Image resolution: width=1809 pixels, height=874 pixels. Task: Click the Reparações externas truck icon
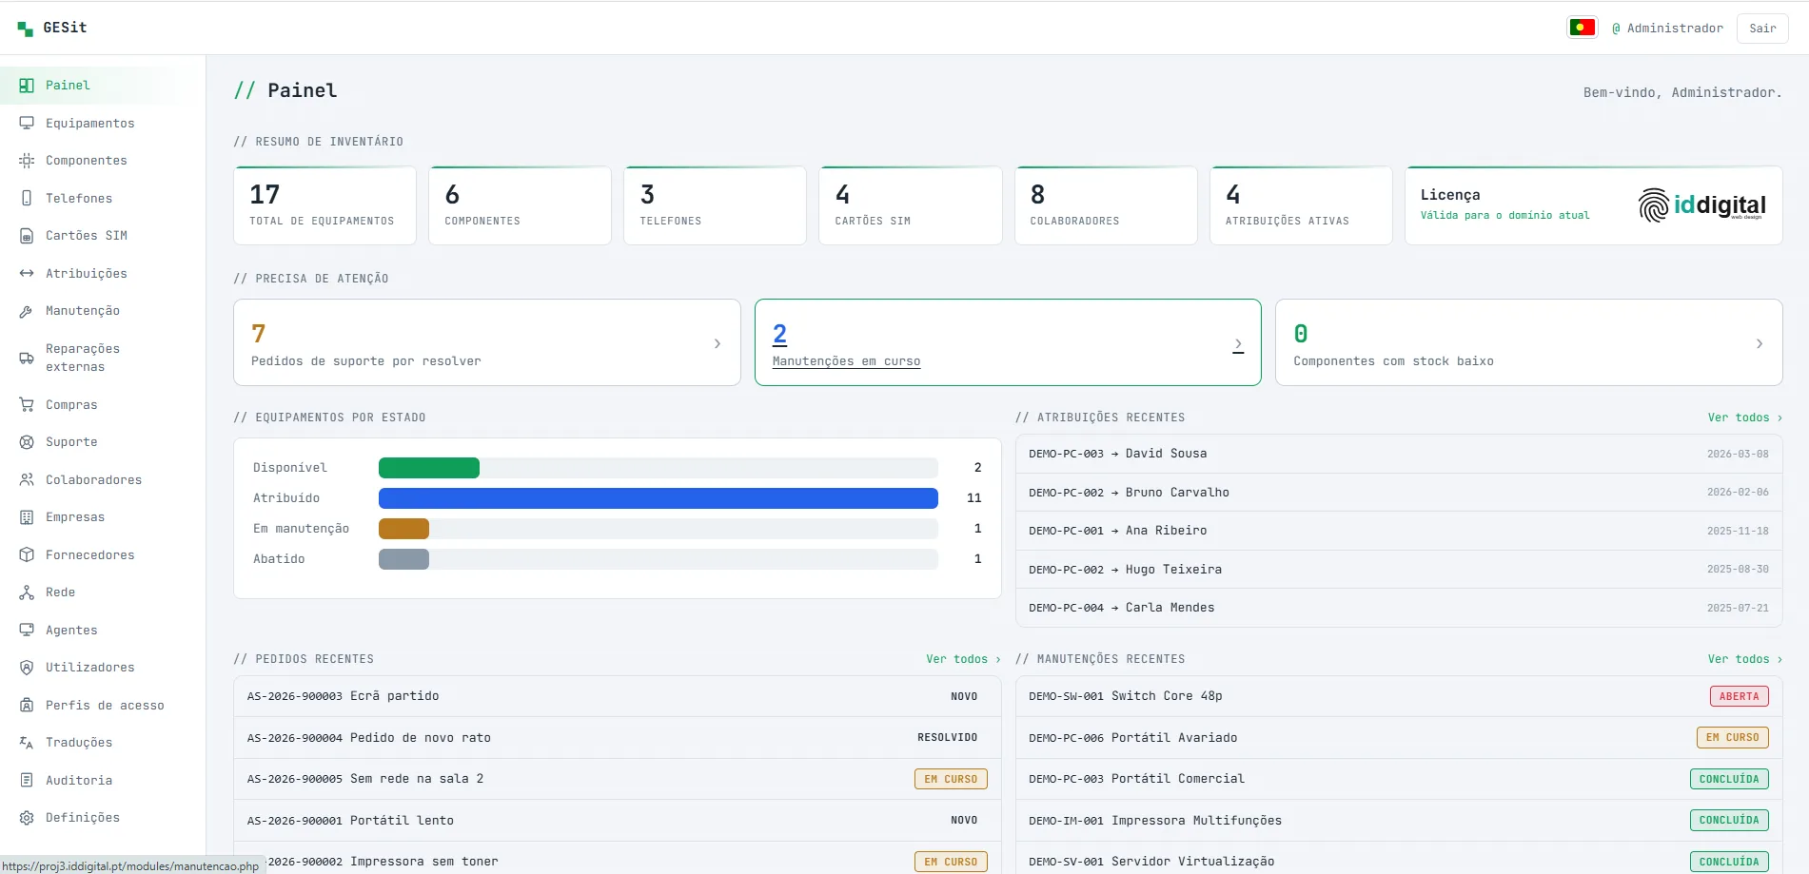27,358
